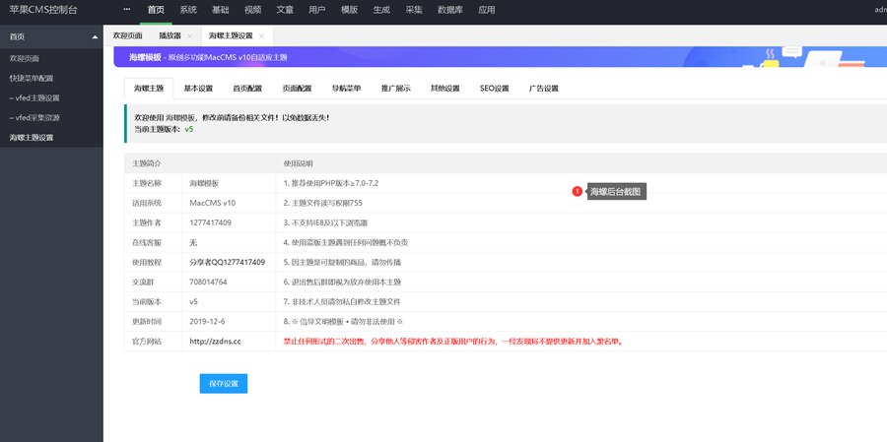Open the 视频 top menu

252,10
